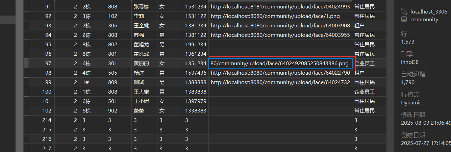The image size is (451, 152).
Task: Click the phone cell 1381122
Action: tap(196, 35)
